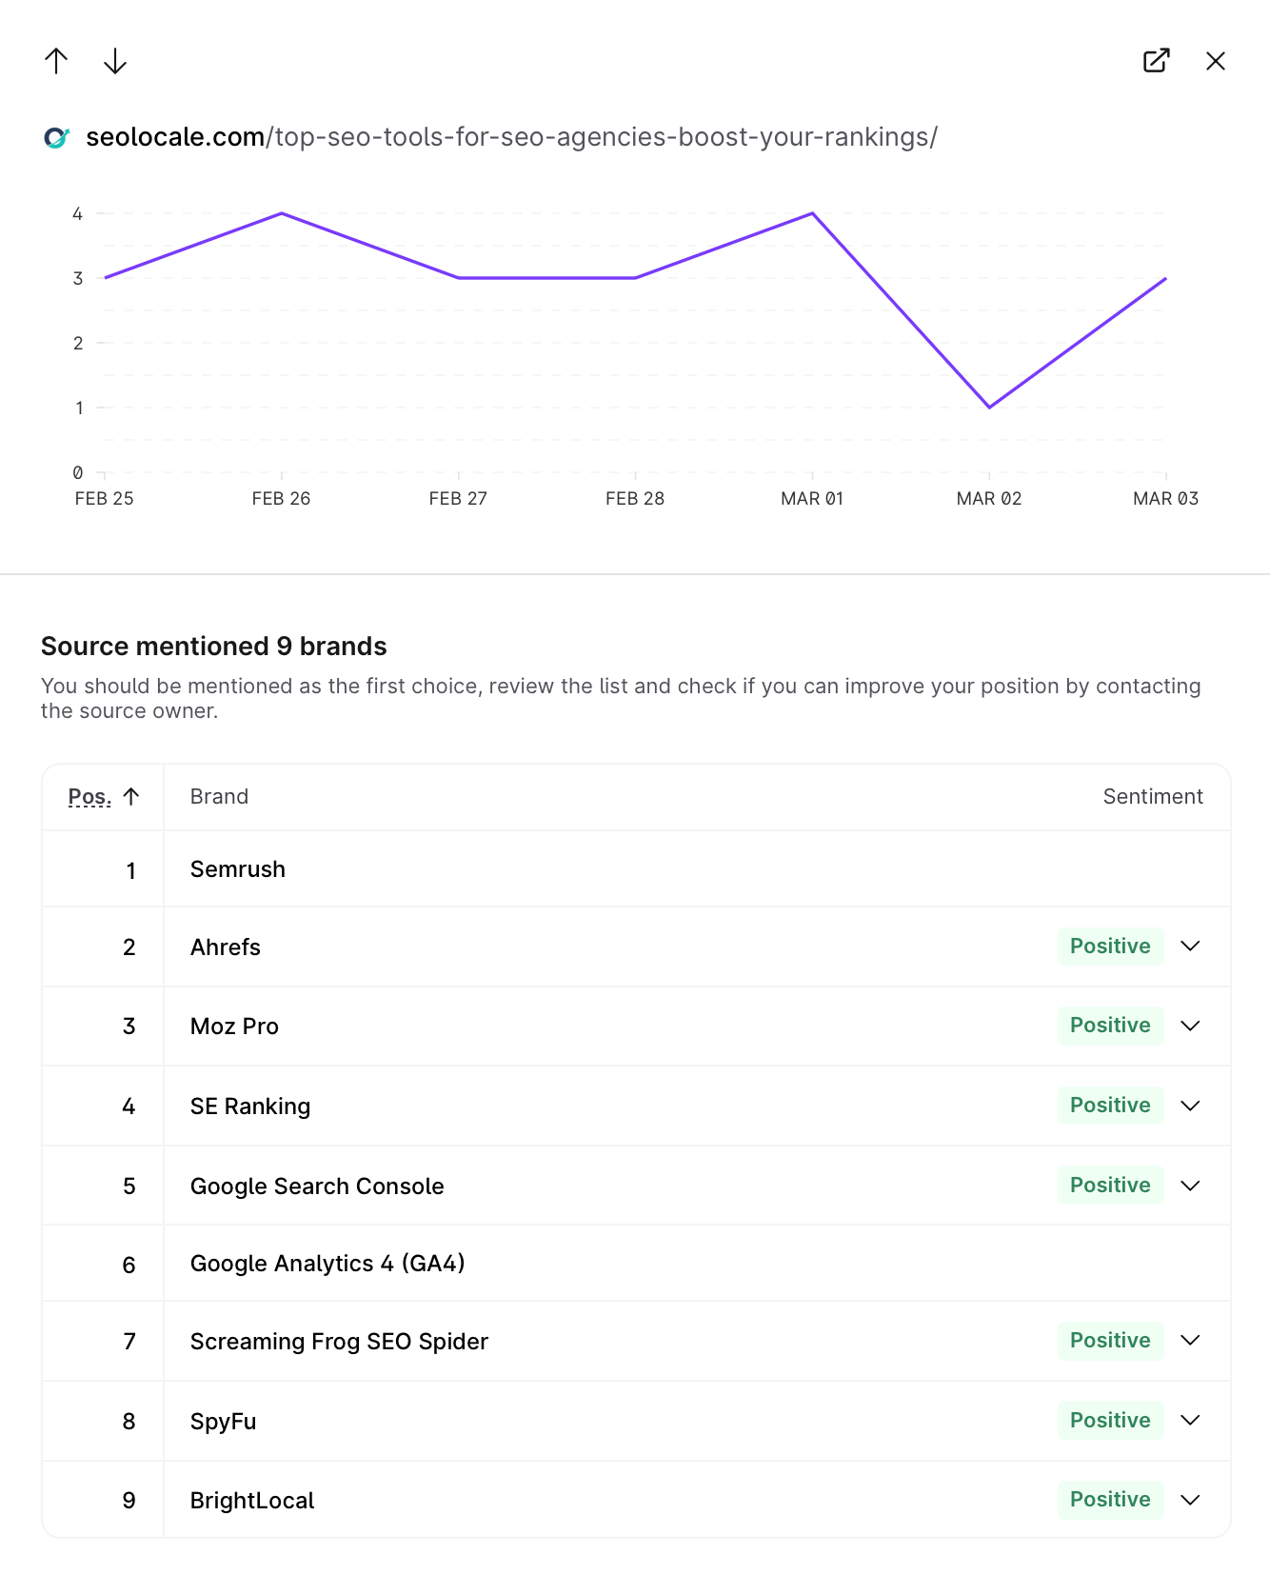Go to next source with down arrow

115,61
